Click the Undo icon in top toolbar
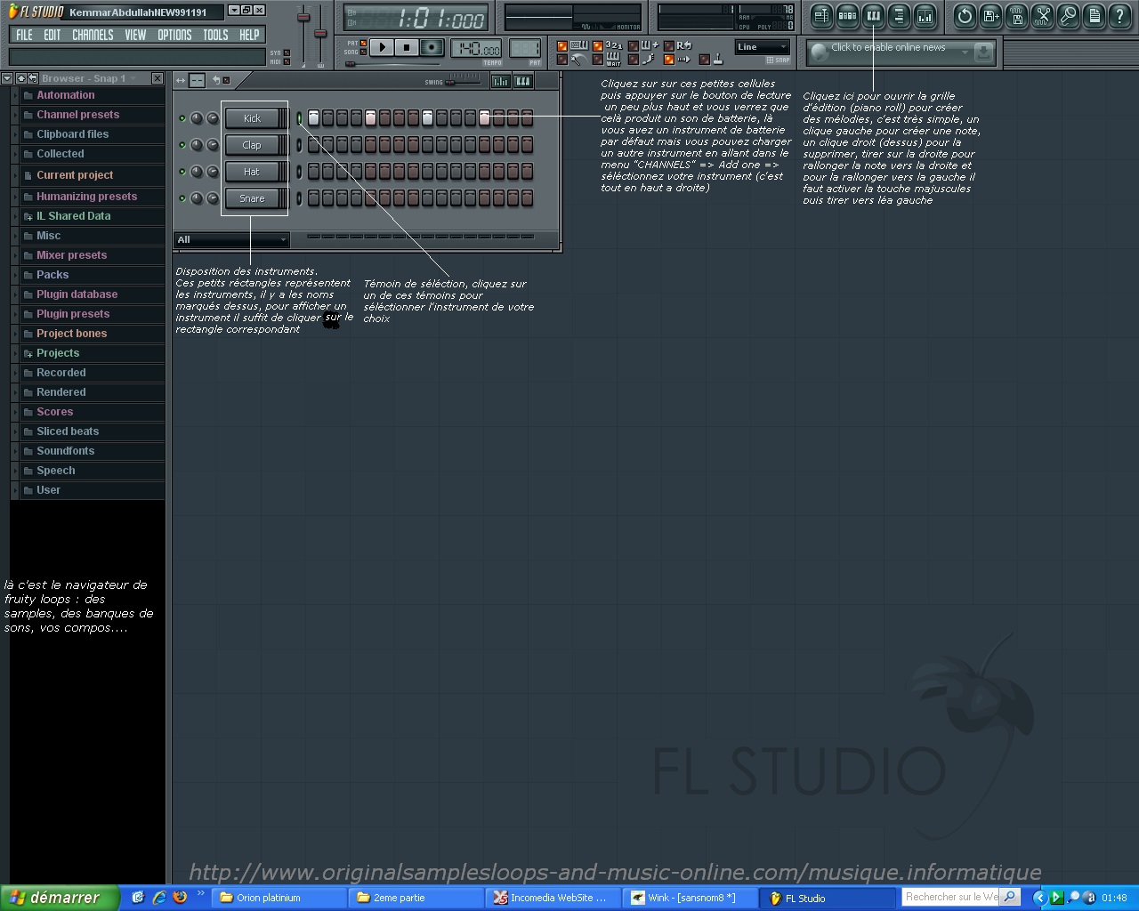The width and height of the screenshot is (1139, 911). click(x=965, y=15)
